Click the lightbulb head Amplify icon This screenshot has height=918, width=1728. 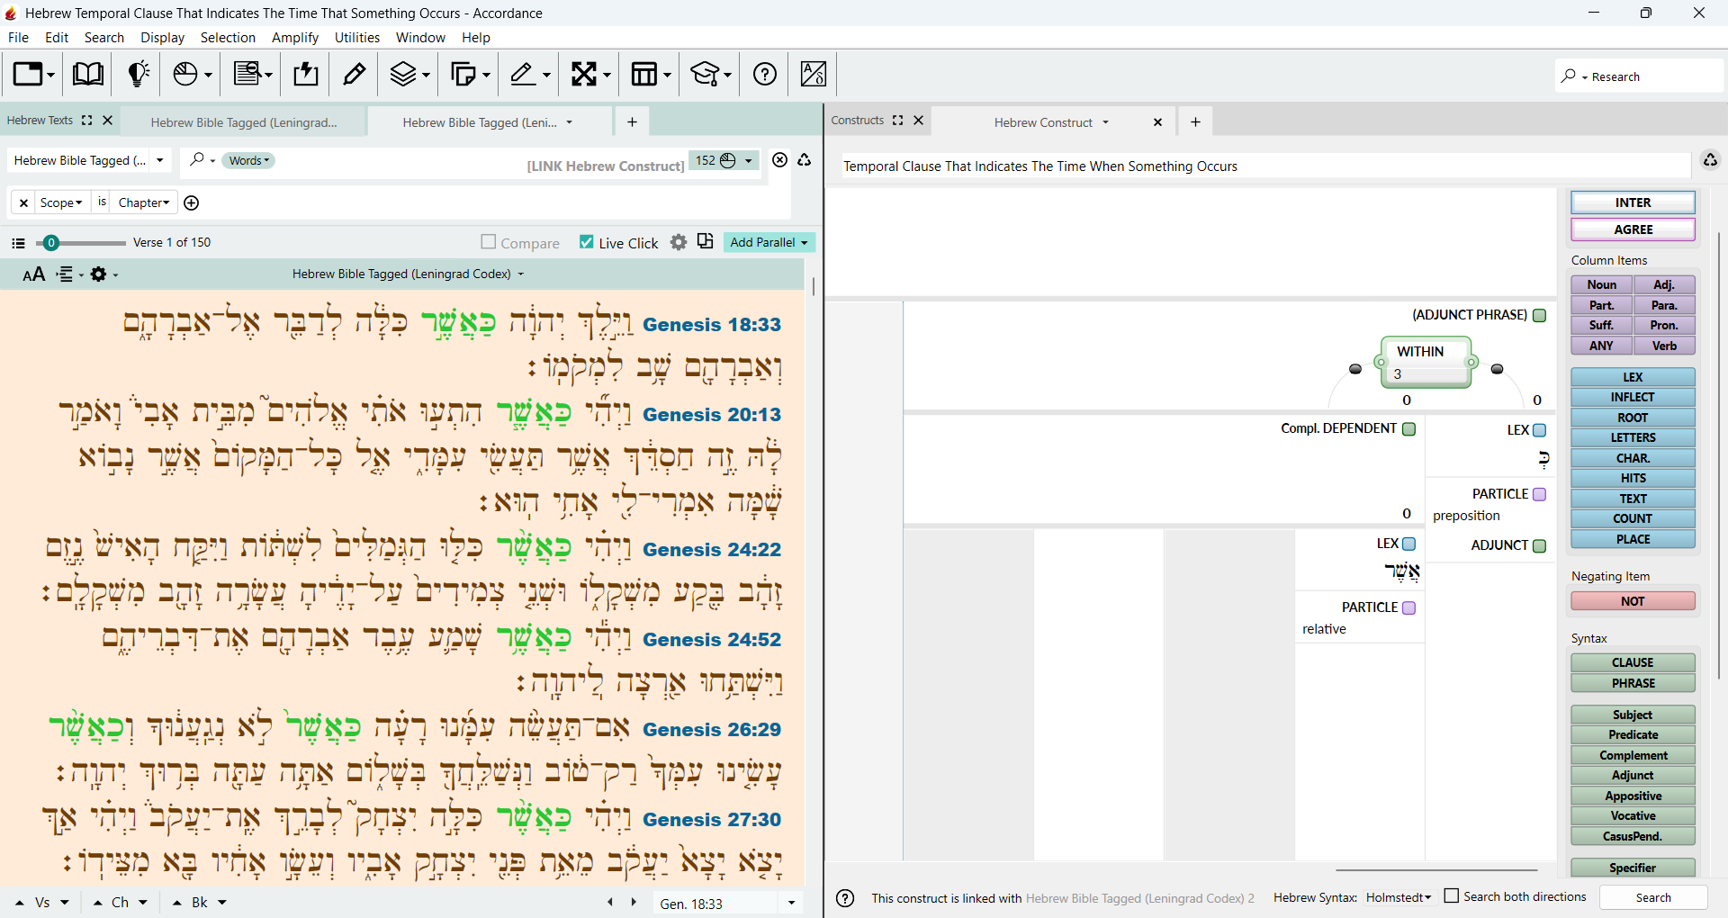[x=138, y=74]
